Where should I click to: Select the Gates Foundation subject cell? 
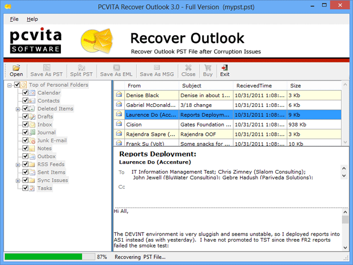click(x=206, y=124)
